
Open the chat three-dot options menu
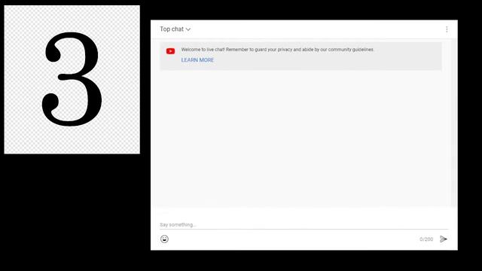tap(447, 29)
